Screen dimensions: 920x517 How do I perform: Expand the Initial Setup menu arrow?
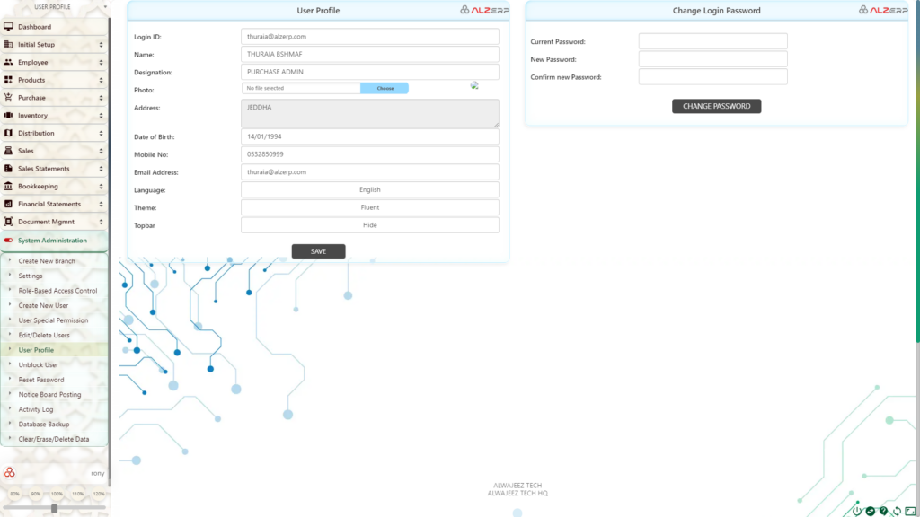(x=101, y=45)
